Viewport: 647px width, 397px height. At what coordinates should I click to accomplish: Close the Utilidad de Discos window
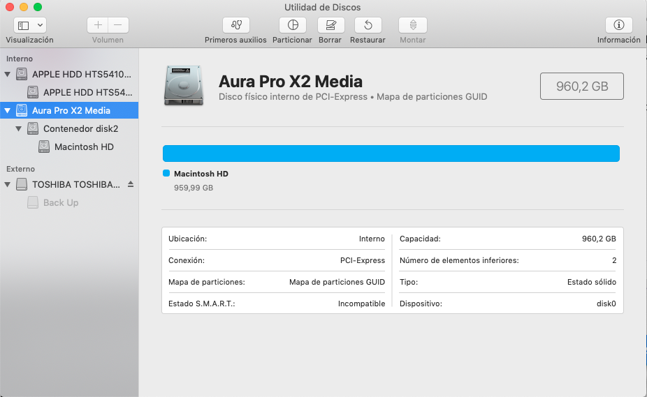[x=10, y=7]
